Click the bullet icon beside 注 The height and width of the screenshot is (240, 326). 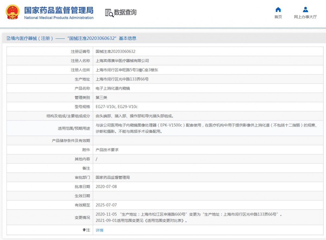pos(84,230)
